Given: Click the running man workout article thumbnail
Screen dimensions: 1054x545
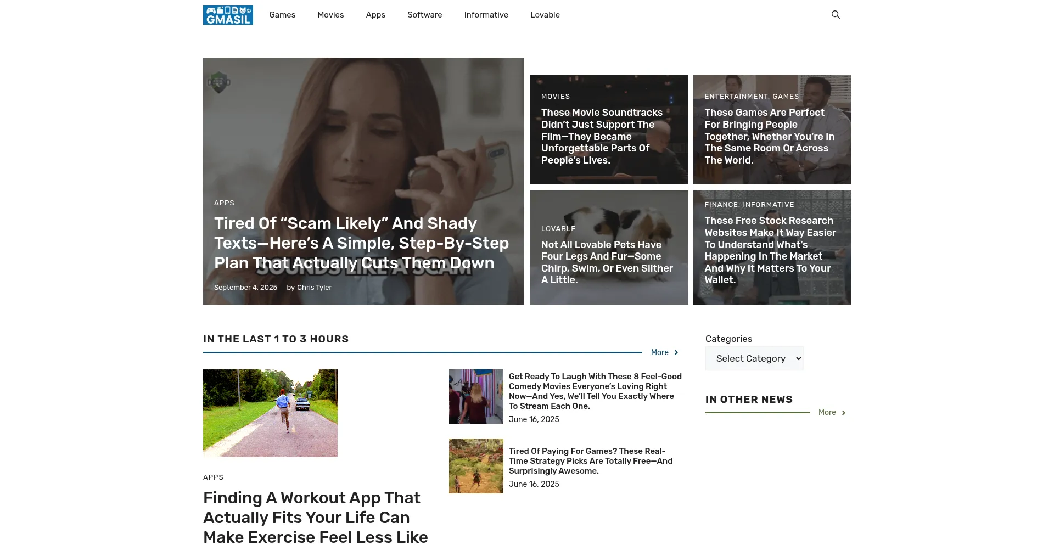Looking at the screenshot, I should click(270, 413).
